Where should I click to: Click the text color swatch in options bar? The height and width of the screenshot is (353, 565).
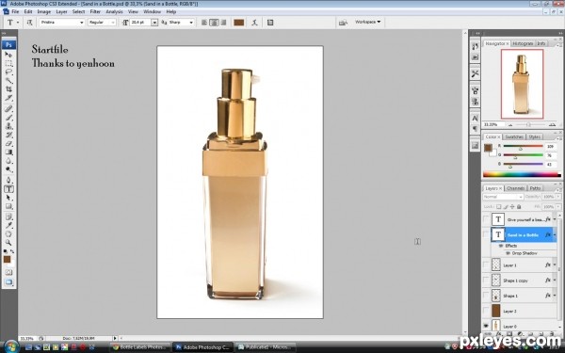[x=239, y=23]
